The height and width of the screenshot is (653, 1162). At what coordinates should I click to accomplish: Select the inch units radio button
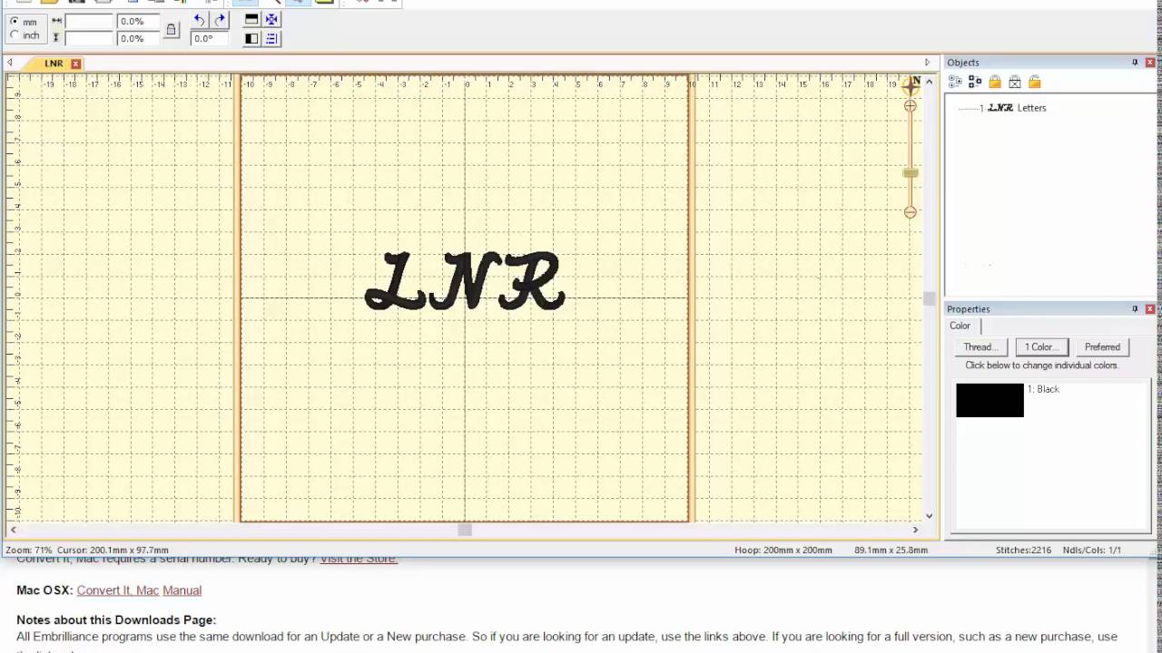[15, 35]
